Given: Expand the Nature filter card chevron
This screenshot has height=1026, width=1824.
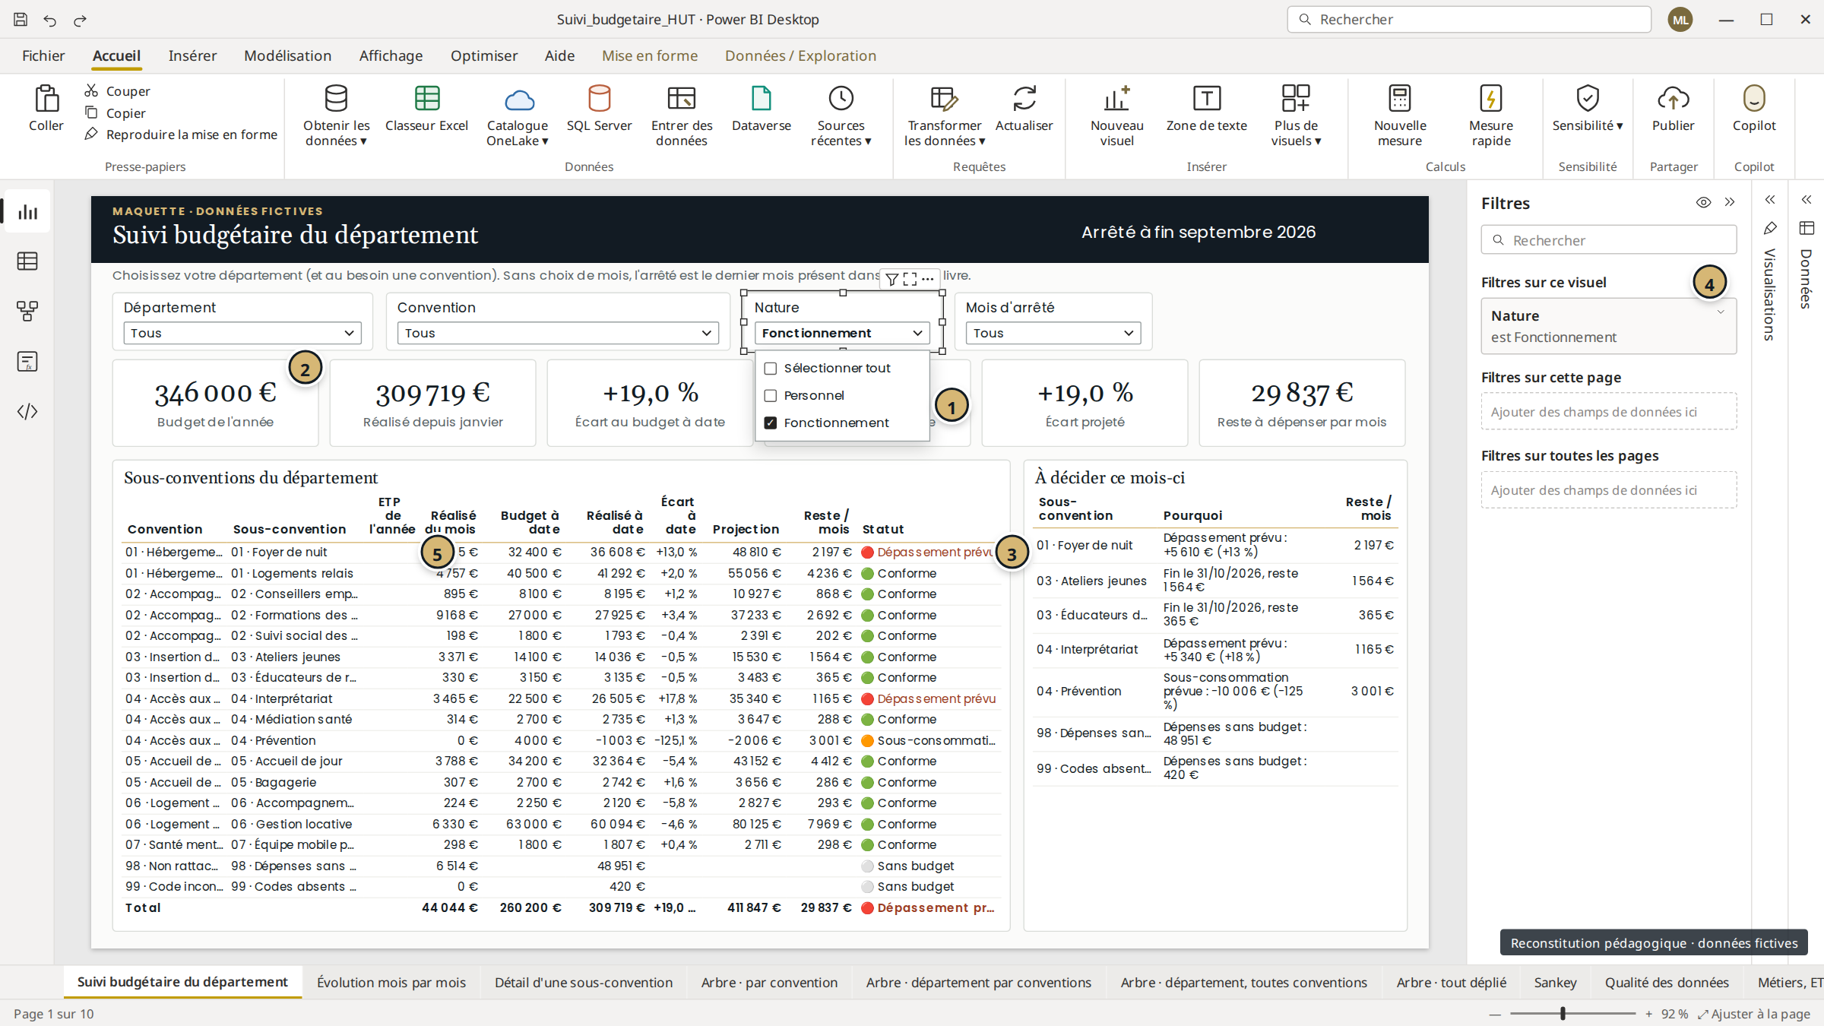Looking at the screenshot, I should point(1721,312).
